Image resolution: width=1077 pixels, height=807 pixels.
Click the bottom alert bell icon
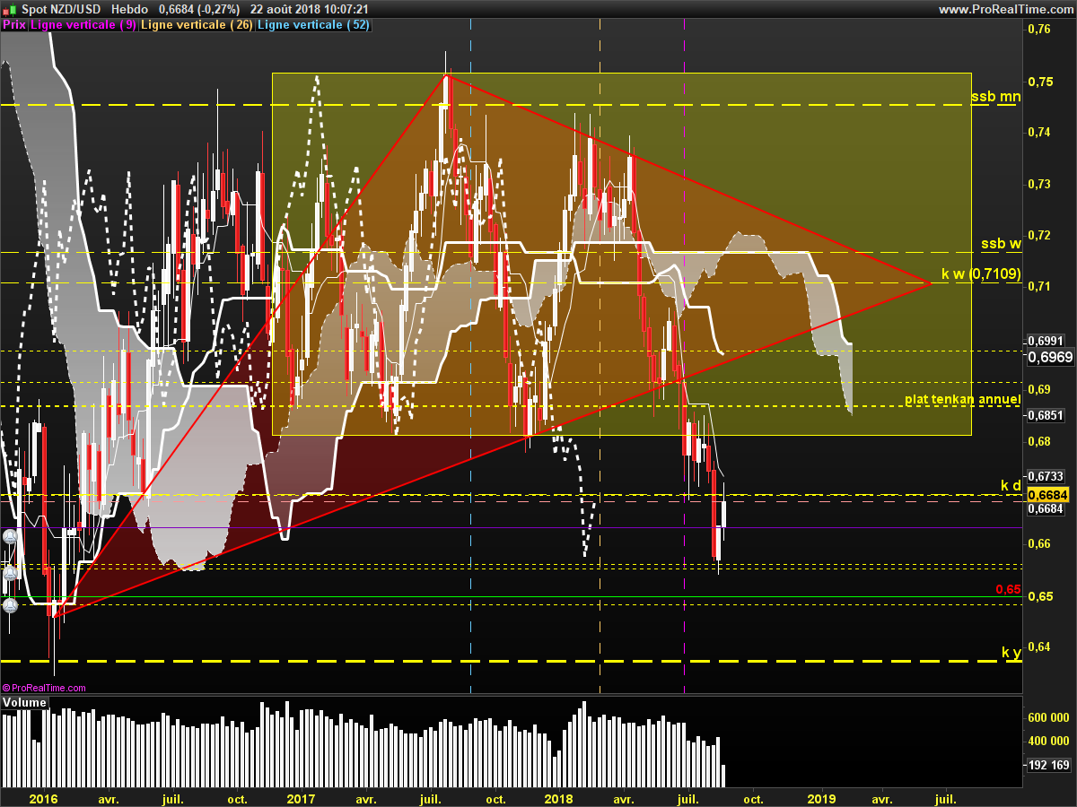[x=10, y=606]
